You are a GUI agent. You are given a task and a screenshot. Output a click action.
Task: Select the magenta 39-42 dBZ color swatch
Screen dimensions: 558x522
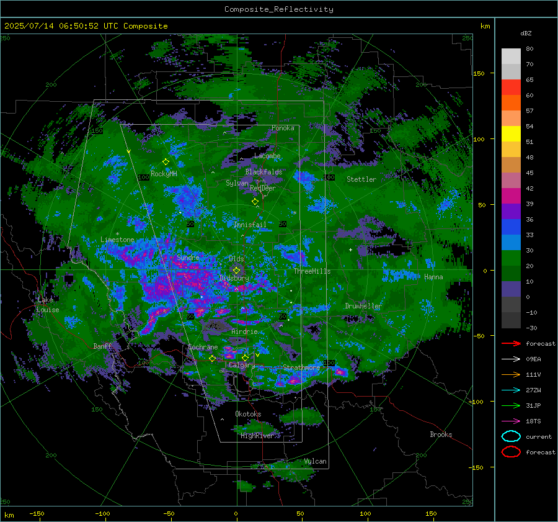tap(511, 196)
